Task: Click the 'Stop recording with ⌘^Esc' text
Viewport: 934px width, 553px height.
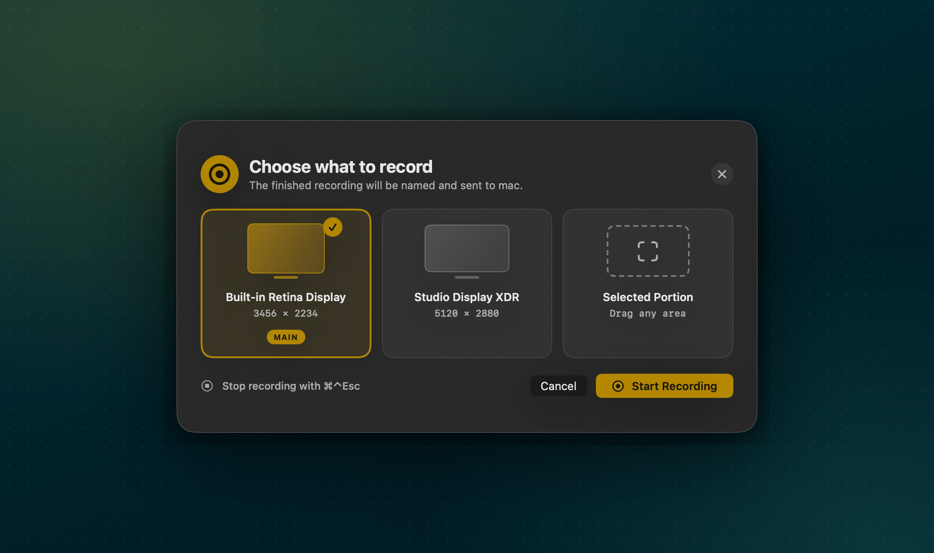Action: [x=291, y=386]
